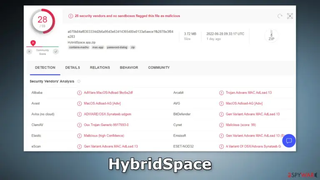
Task: Click warning icon in Elastic row
Action: click(x=80, y=136)
